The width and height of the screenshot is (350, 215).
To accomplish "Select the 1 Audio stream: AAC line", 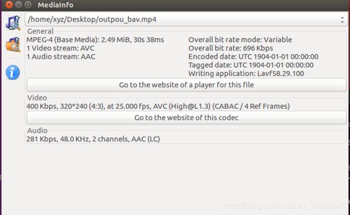I will pyautogui.click(x=61, y=57).
